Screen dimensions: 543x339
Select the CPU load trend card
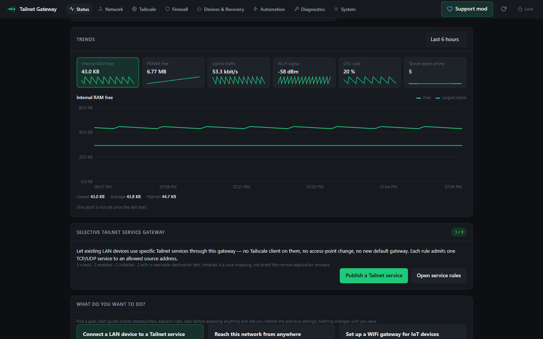point(370,72)
